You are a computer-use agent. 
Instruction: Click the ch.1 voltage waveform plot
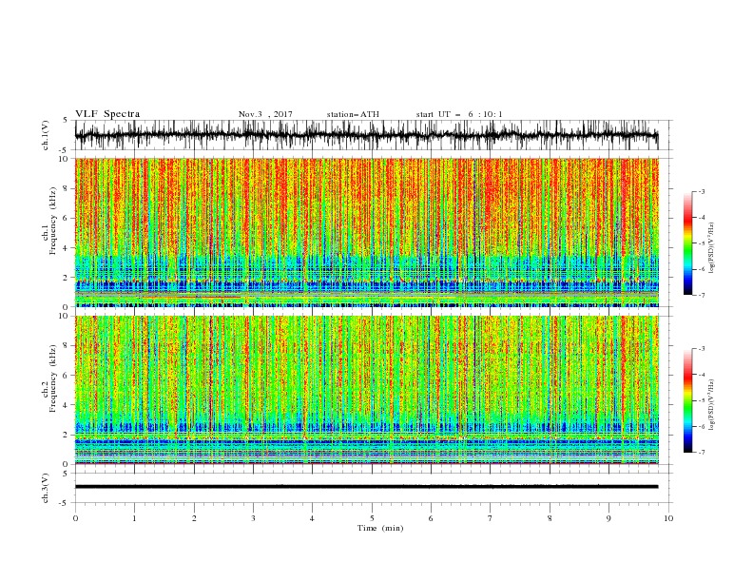click(x=366, y=135)
